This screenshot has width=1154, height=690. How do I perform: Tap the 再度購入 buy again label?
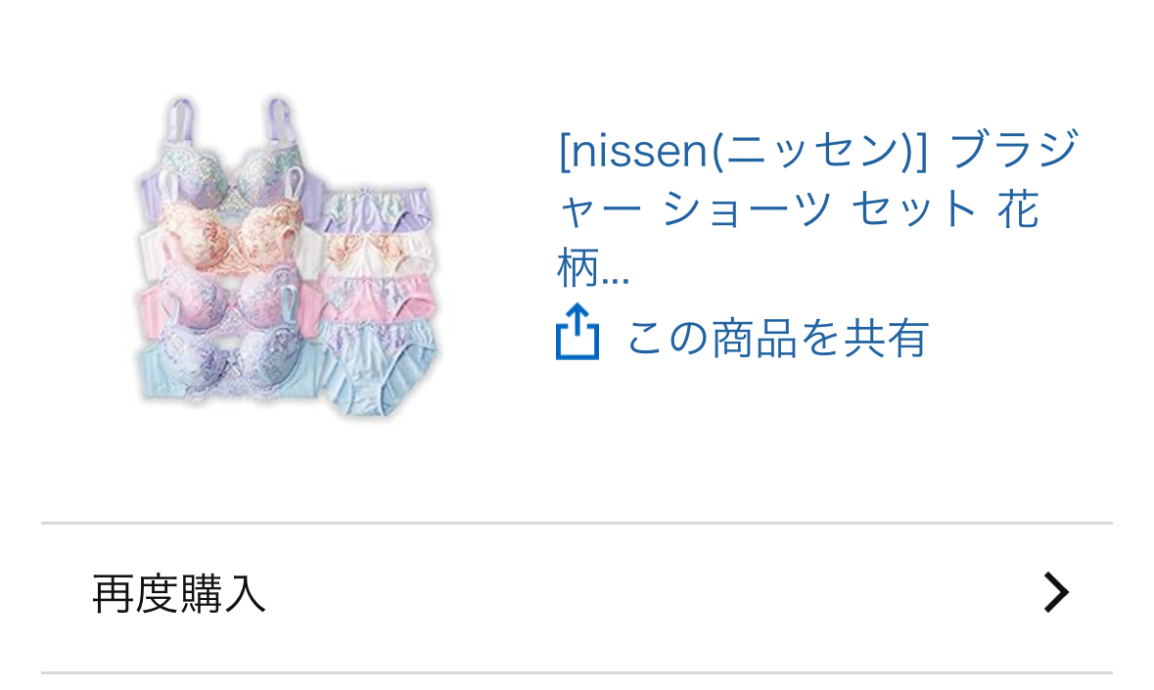[x=179, y=594]
